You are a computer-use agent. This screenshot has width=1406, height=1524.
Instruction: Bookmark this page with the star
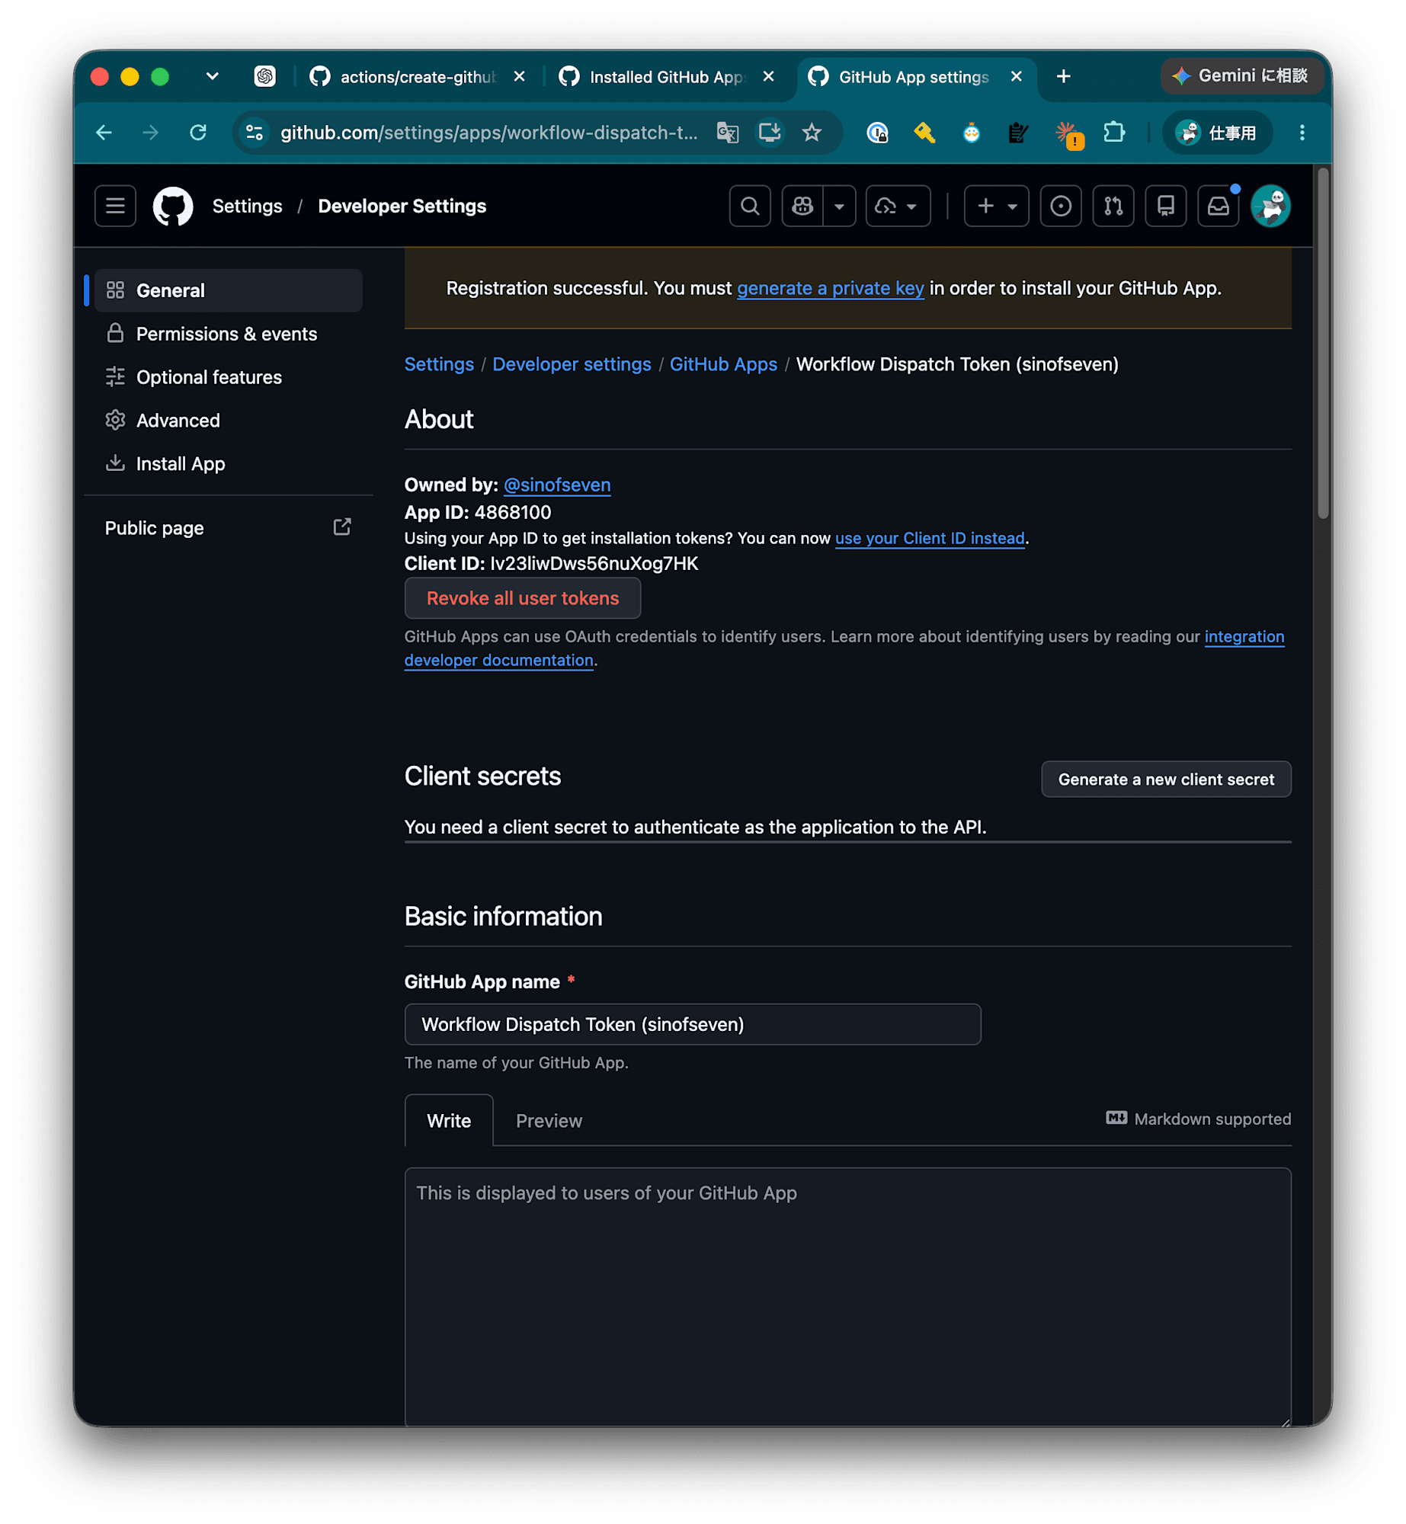[811, 133]
